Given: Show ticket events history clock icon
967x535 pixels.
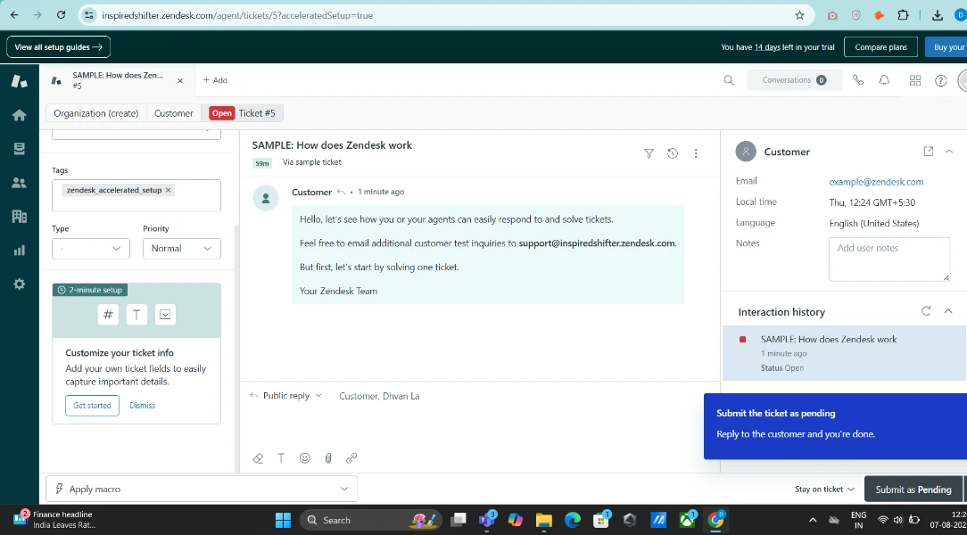Looking at the screenshot, I should pos(673,153).
